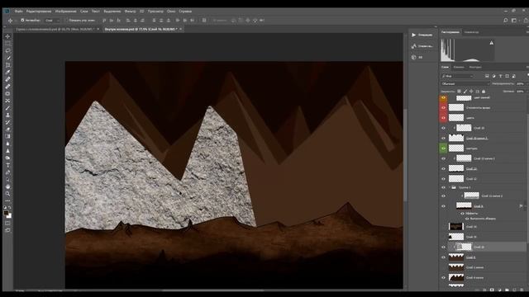
Task: Click the Слой 6 layer thumbnail
Action: pos(455,257)
